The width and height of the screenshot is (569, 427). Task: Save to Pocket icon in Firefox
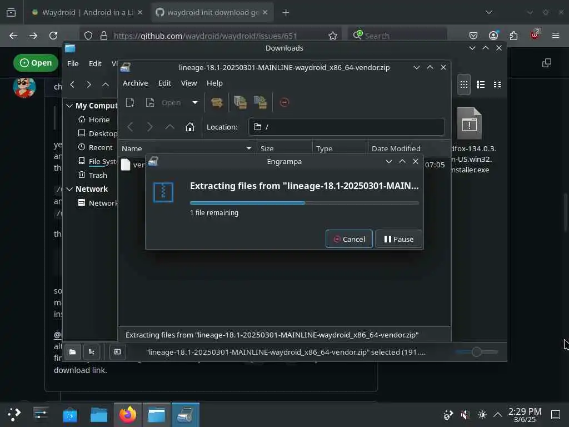coord(473,36)
